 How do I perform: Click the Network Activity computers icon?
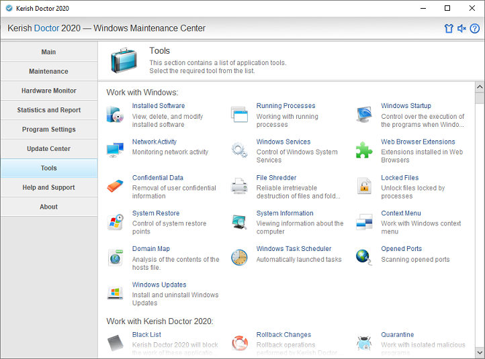(115, 150)
